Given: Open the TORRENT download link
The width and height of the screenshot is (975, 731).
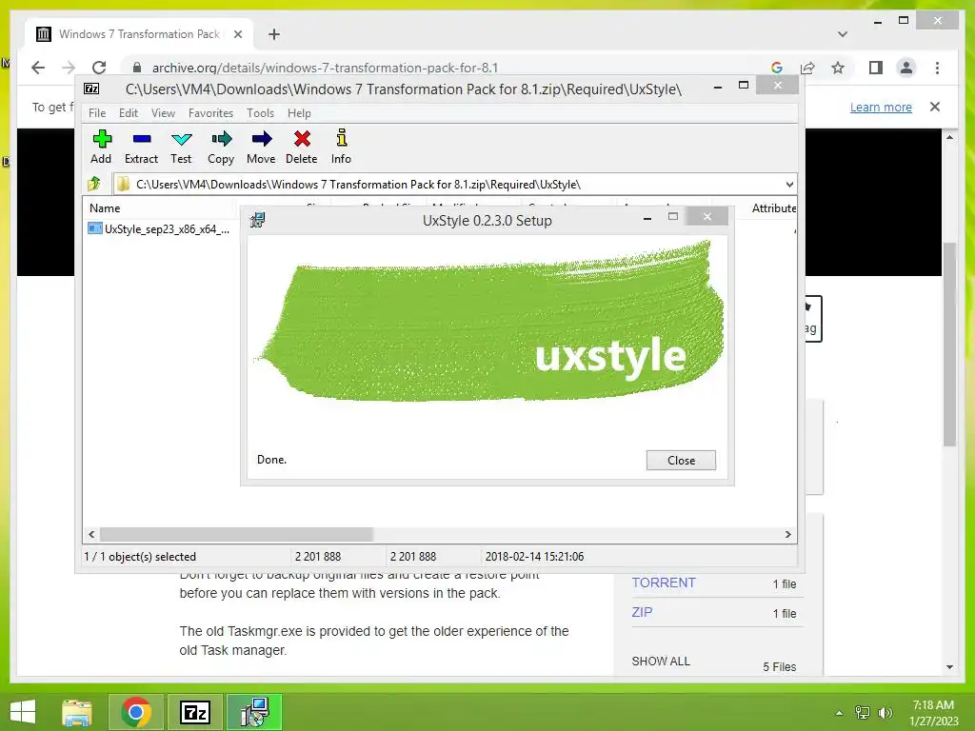Looking at the screenshot, I should click(x=664, y=583).
